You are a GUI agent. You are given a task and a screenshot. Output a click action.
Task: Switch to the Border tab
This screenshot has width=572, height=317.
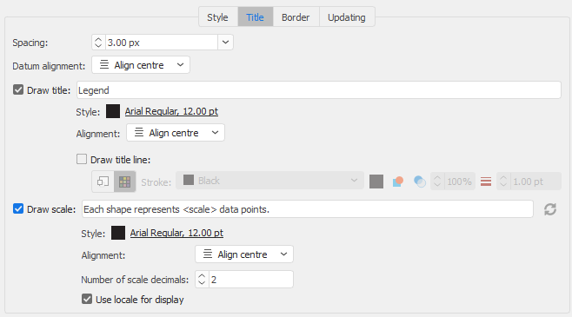[296, 17]
